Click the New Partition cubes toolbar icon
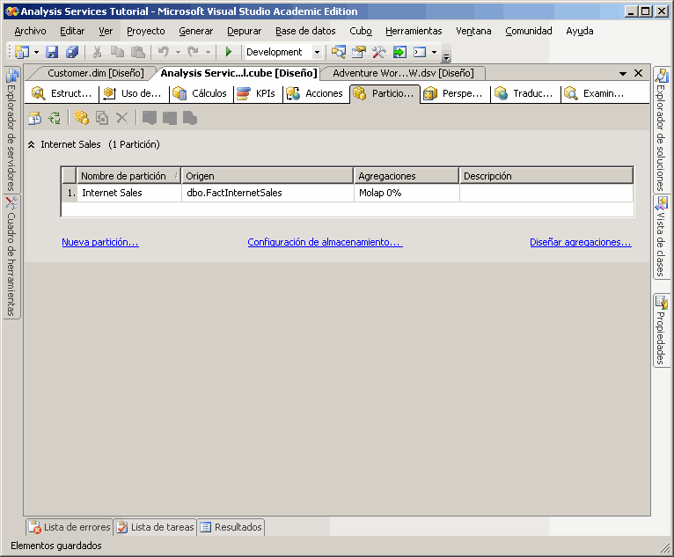The width and height of the screenshot is (674, 557). pos(82,118)
